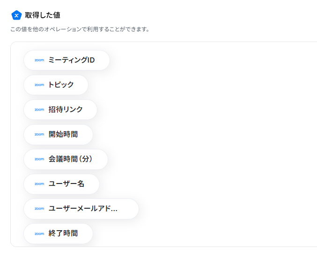Viewport: 317px width, 261px height.
Task: Pick the 開始時間 value chip
Action: point(58,134)
